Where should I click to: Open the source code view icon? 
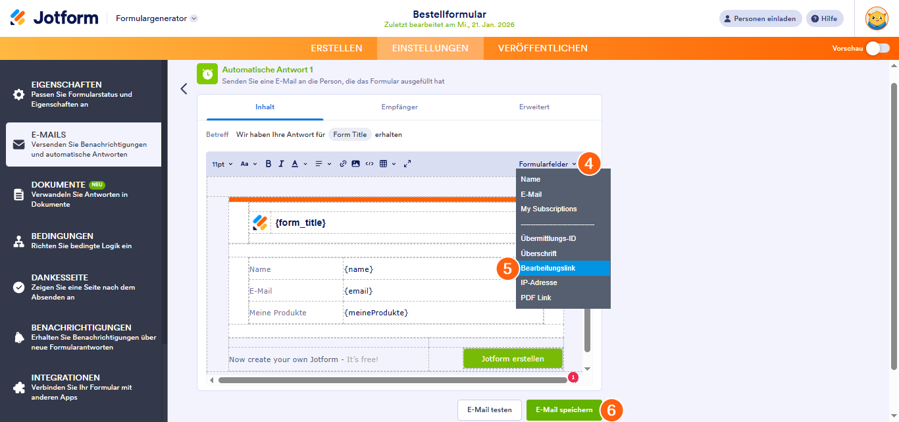pyautogui.click(x=369, y=164)
